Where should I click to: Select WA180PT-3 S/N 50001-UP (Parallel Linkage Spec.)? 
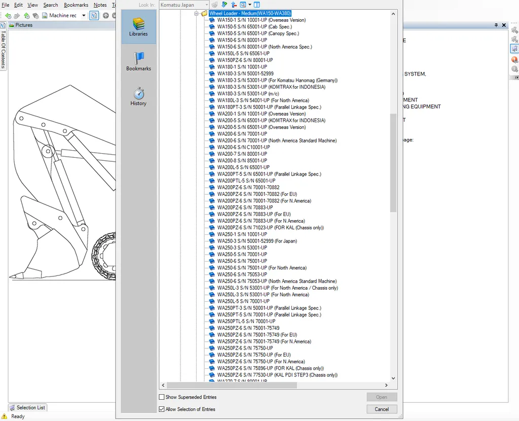(269, 107)
